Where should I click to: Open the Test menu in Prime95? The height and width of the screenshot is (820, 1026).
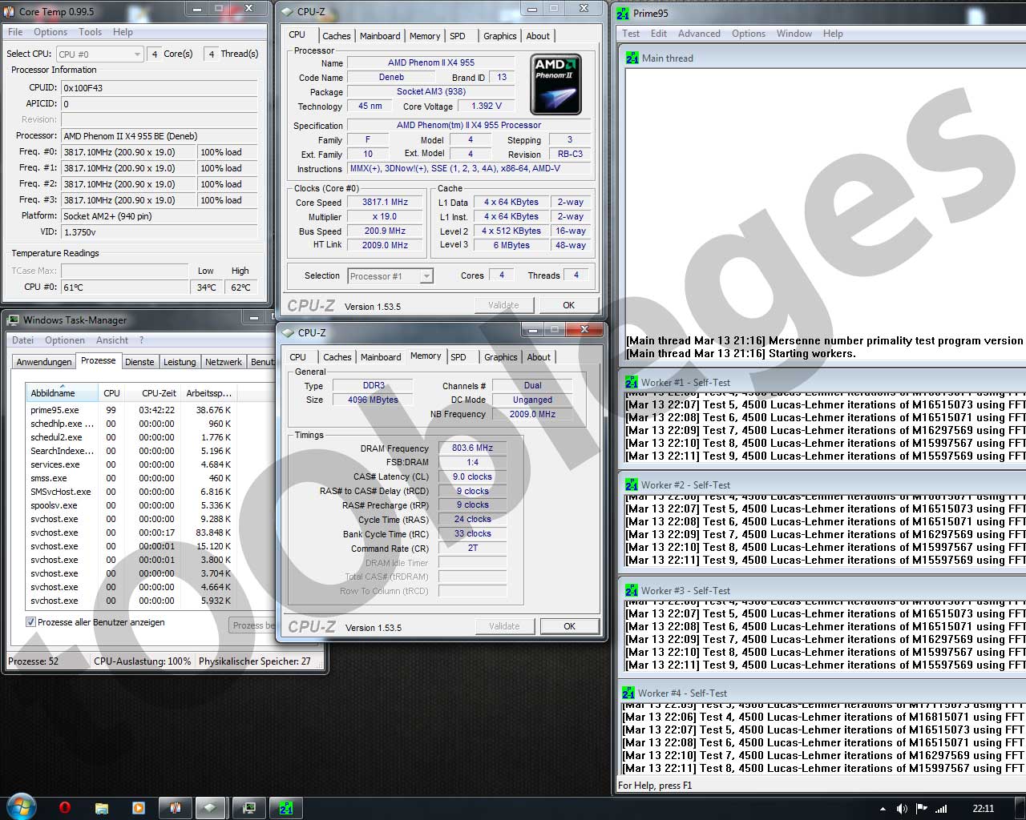pyautogui.click(x=631, y=34)
